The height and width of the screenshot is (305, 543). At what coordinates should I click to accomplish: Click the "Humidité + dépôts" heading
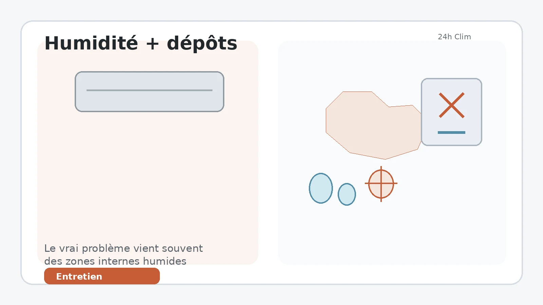pos(141,43)
